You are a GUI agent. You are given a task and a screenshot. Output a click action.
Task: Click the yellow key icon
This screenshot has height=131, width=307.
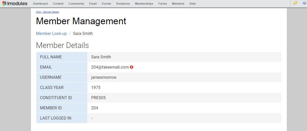tap(295, 3)
